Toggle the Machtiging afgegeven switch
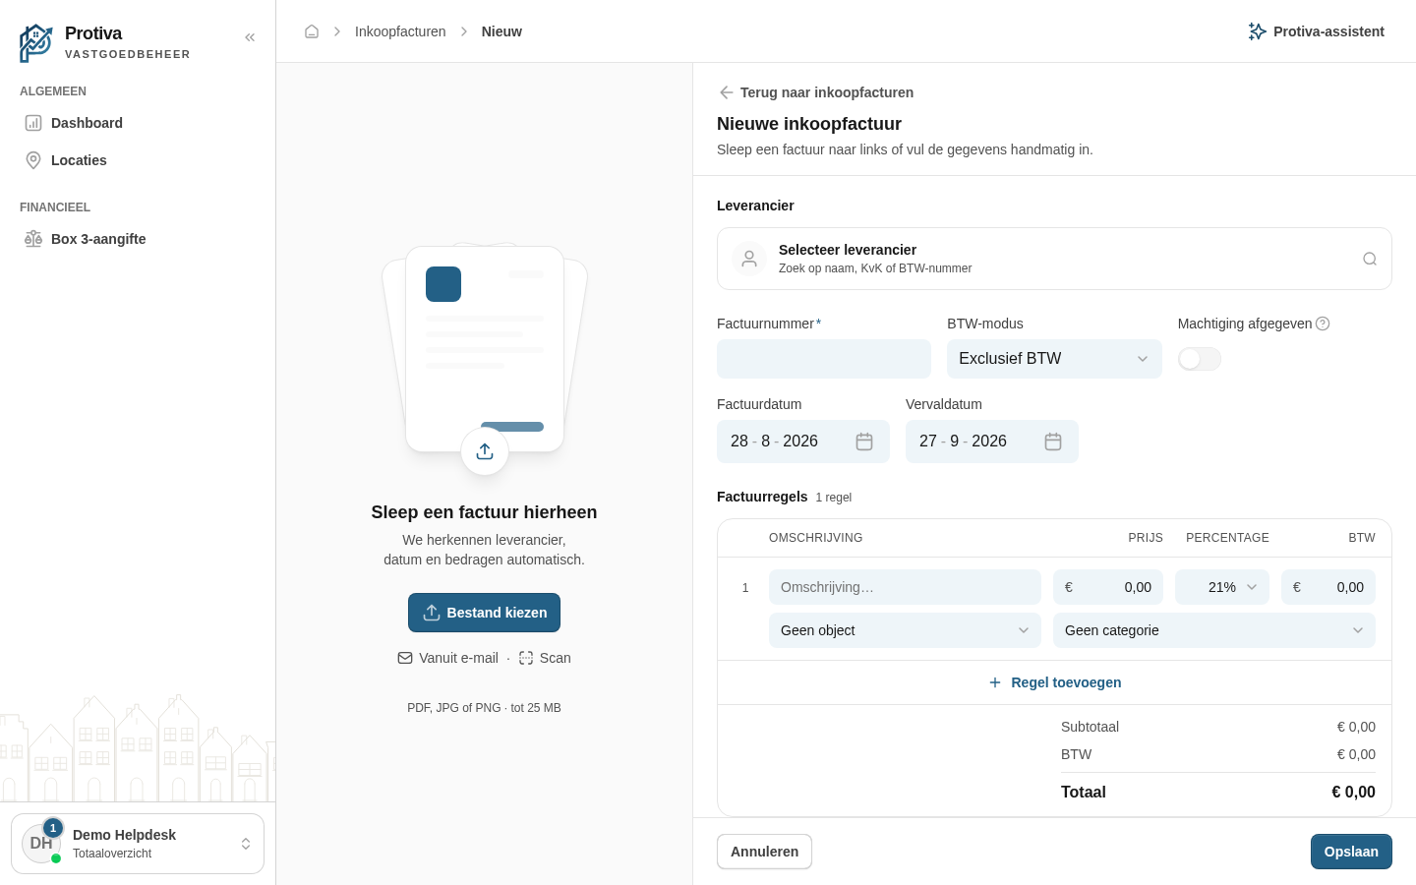Image resolution: width=1416 pixels, height=885 pixels. 1200,359
